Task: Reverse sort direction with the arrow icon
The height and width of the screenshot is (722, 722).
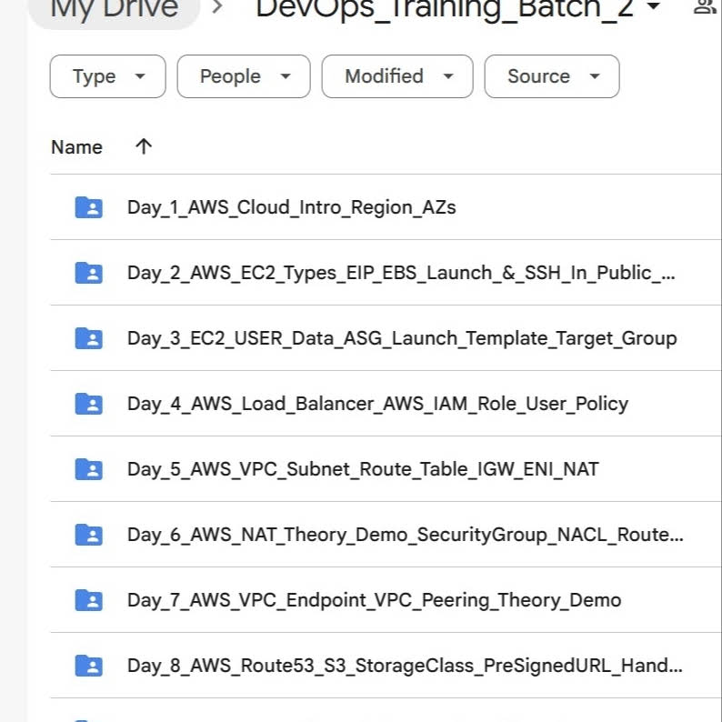Action: (144, 146)
